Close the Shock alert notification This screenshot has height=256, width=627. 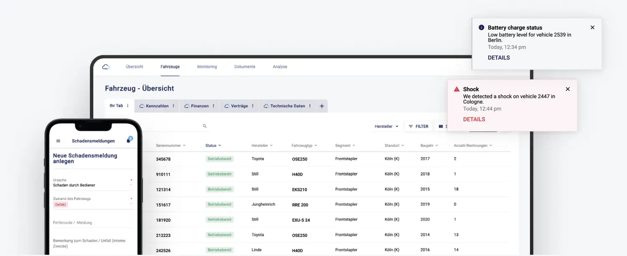pyautogui.click(x=568, y=89)
